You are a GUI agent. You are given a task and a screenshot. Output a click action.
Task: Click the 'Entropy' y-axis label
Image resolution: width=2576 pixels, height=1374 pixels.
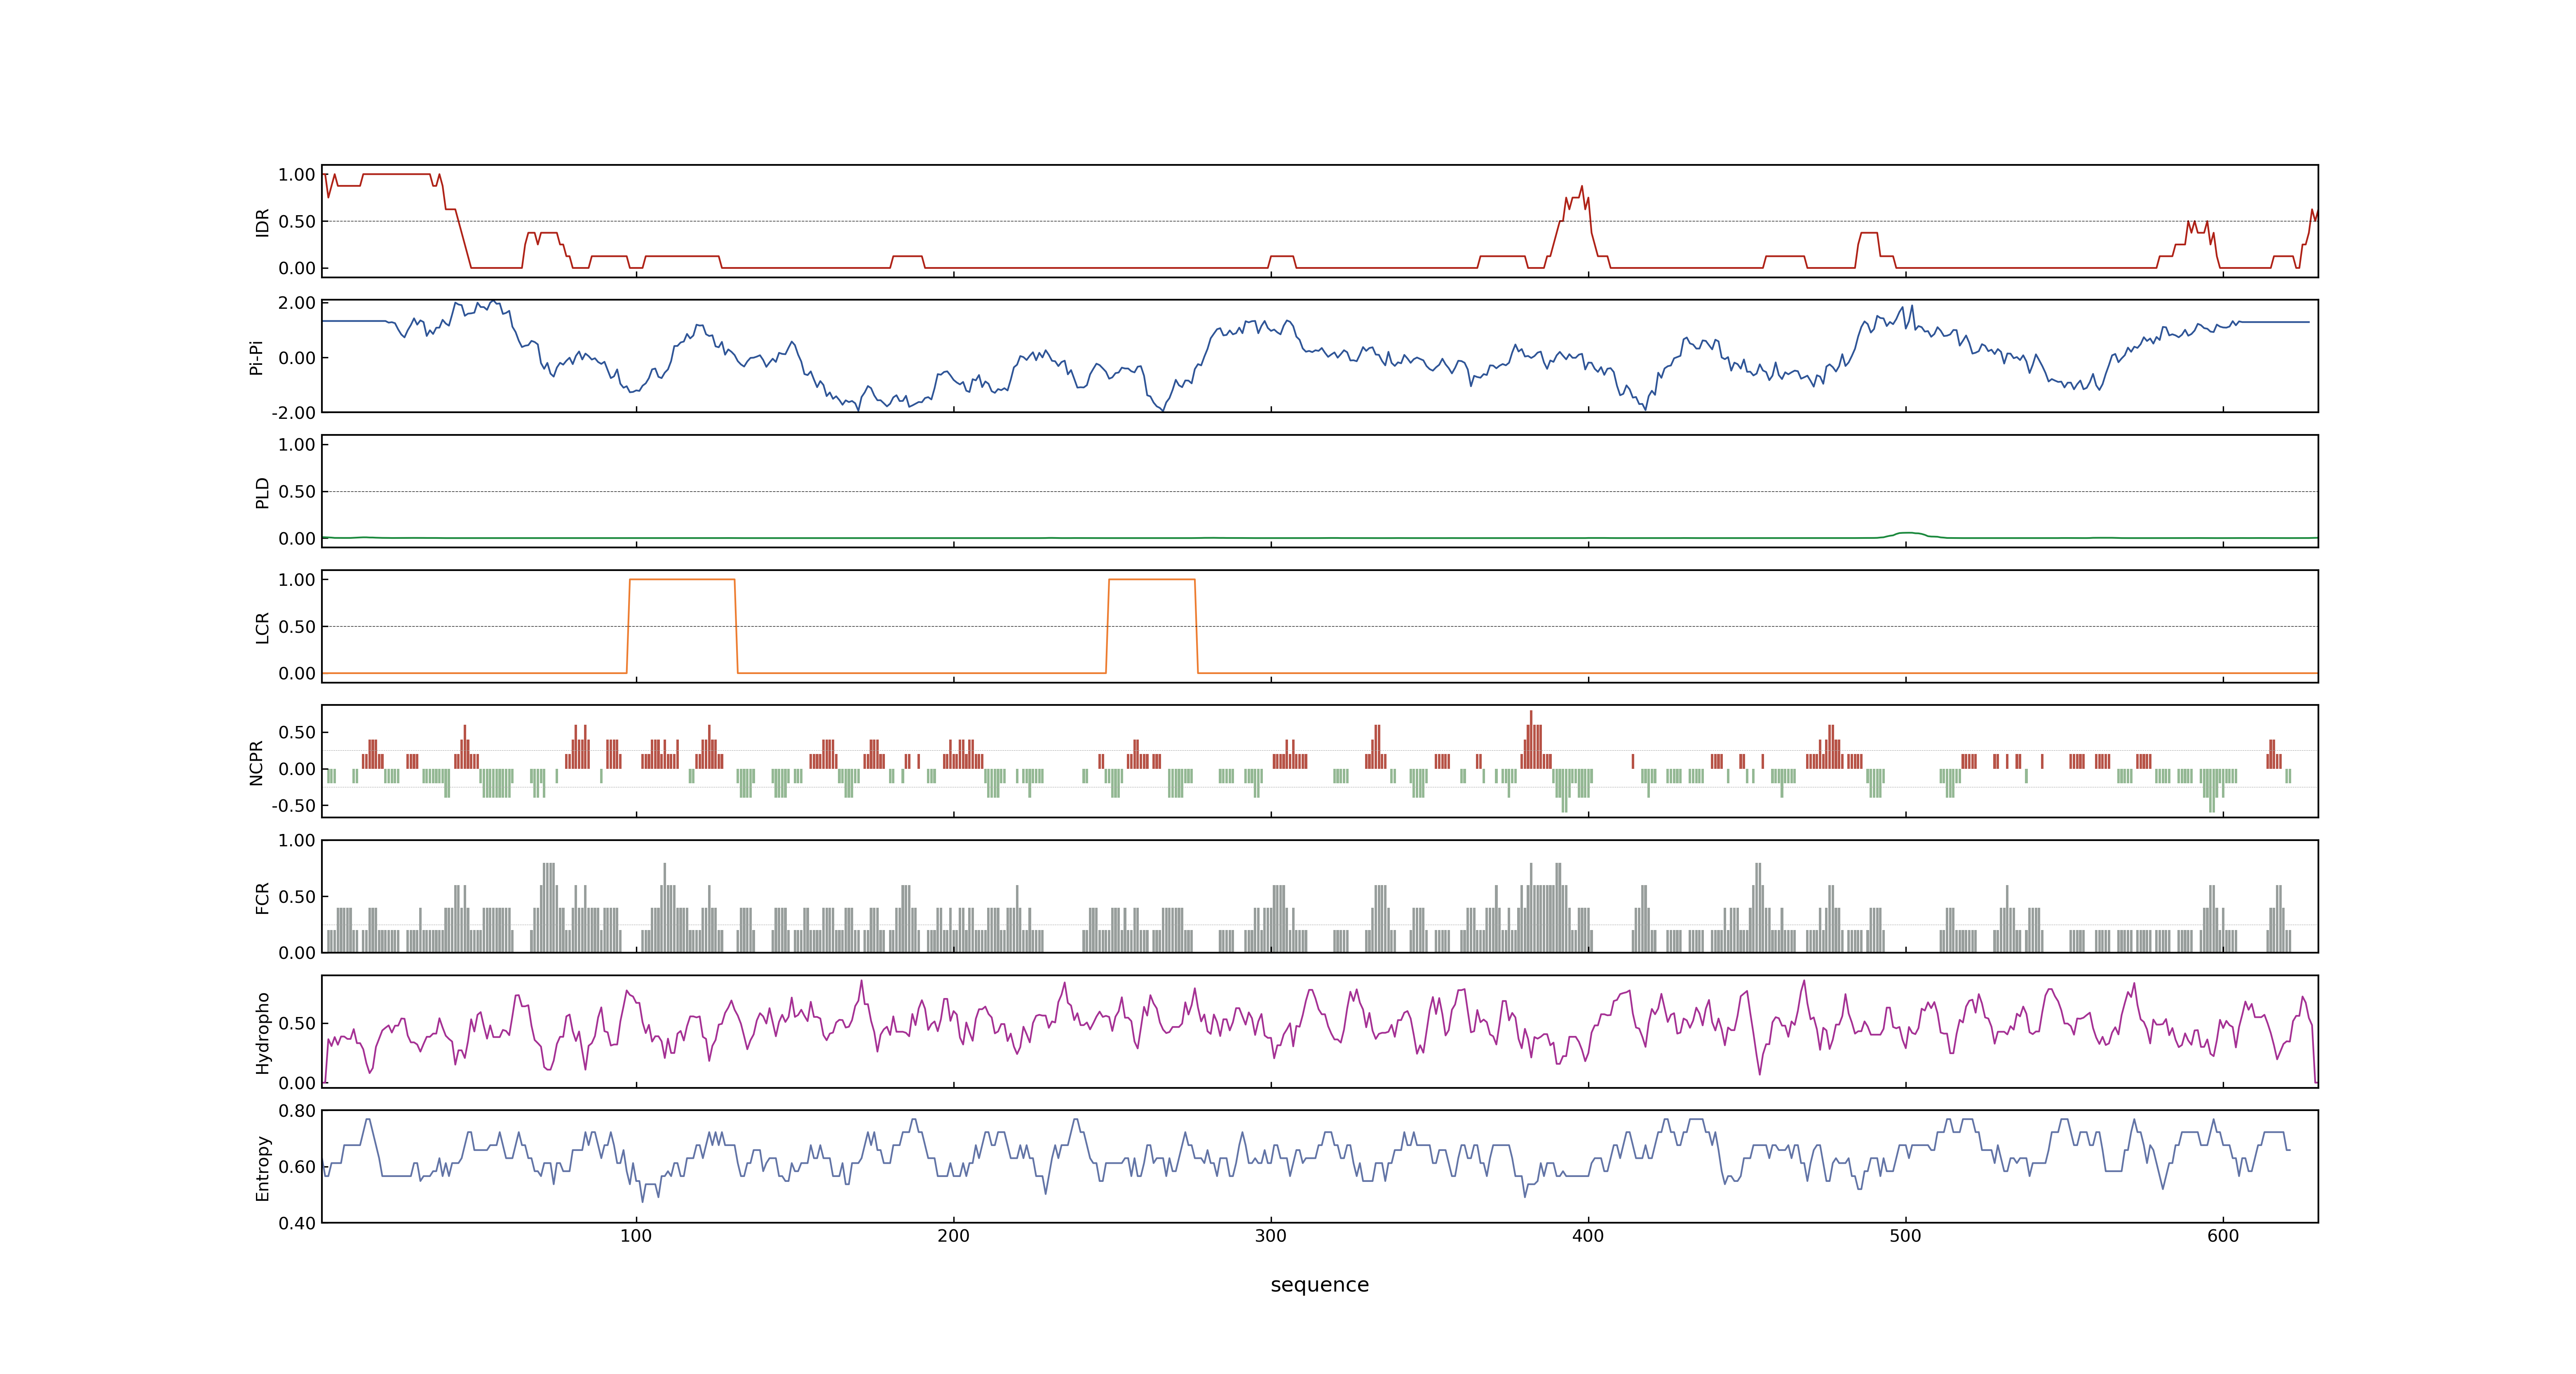(x=262, y=1167)
